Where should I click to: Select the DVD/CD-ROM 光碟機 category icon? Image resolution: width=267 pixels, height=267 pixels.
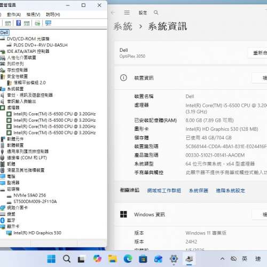3,38
